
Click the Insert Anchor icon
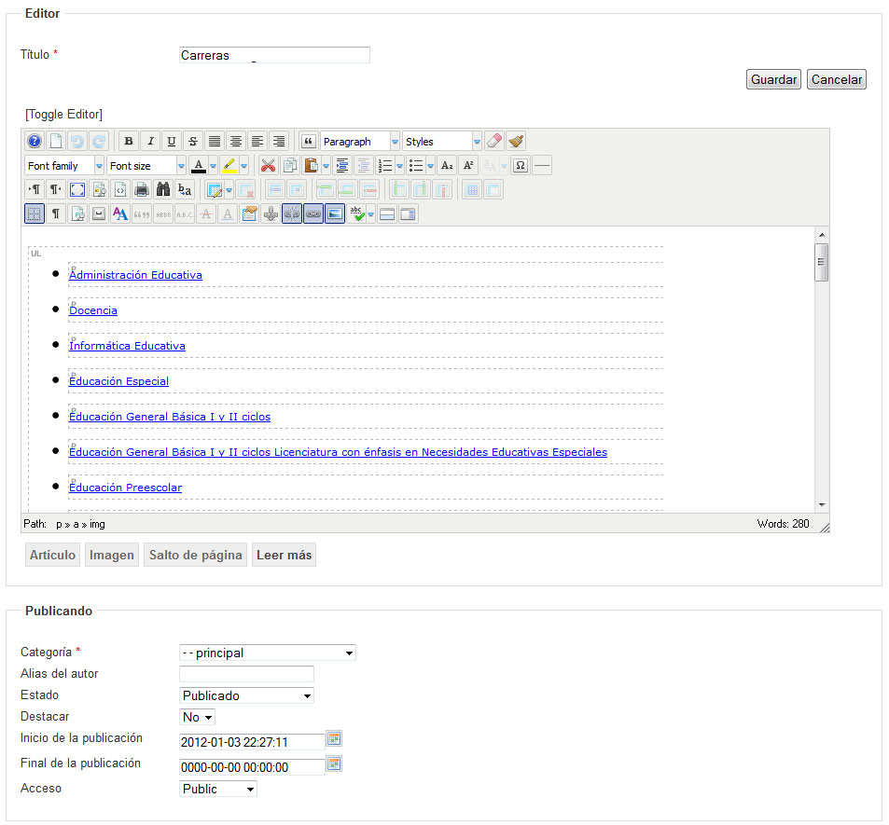(x=271, y=214)
